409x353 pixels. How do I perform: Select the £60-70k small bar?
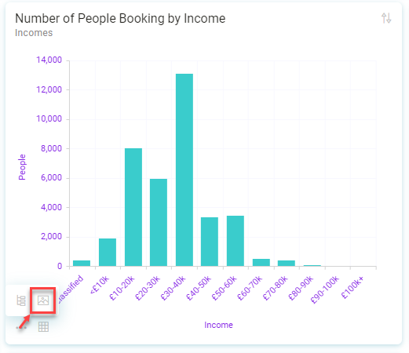[x=261, y=263]
